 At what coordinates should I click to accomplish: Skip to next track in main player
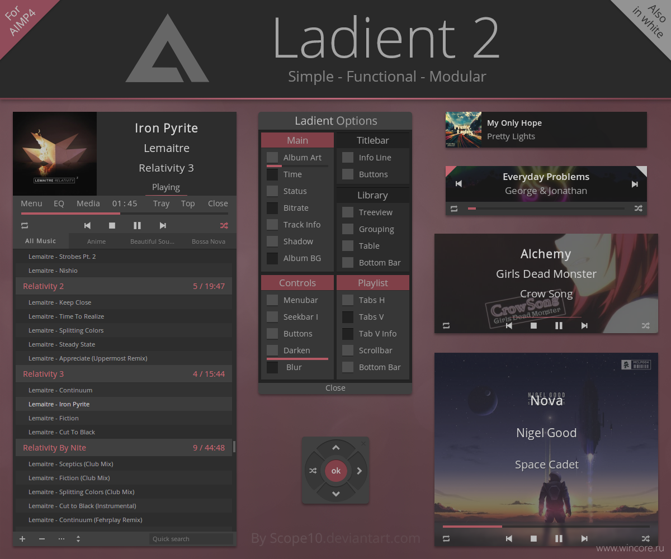[x=163, y=226]
